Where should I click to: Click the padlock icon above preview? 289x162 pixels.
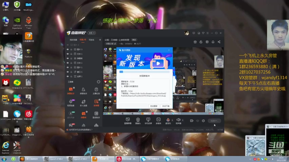click(x=201, y=42)
